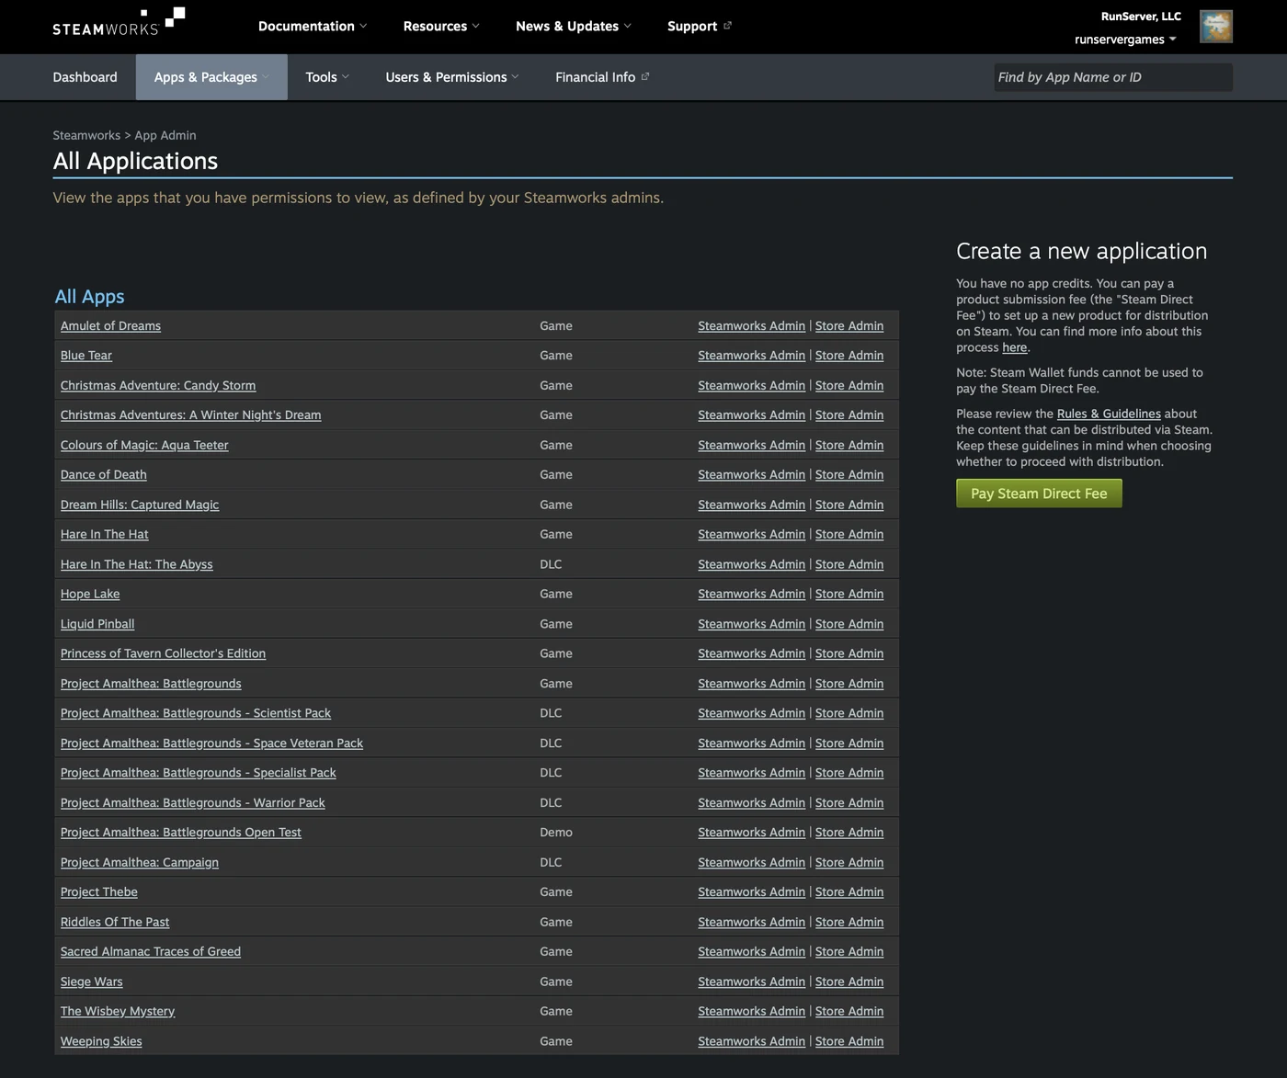1287x1078 pixels.
Task: Open Steamworks Admin for Riddles Of The Past
Action: tap(751, 922)
